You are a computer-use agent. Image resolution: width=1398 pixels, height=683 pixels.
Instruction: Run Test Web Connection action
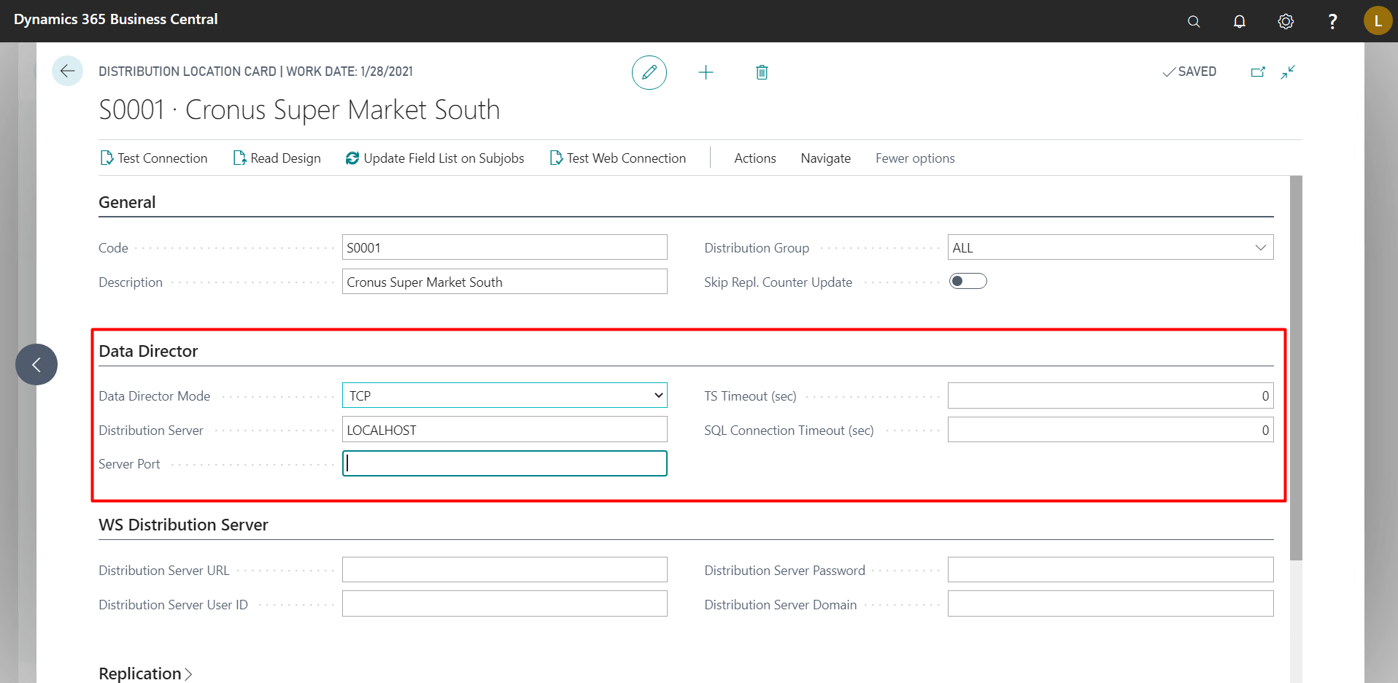618,158
